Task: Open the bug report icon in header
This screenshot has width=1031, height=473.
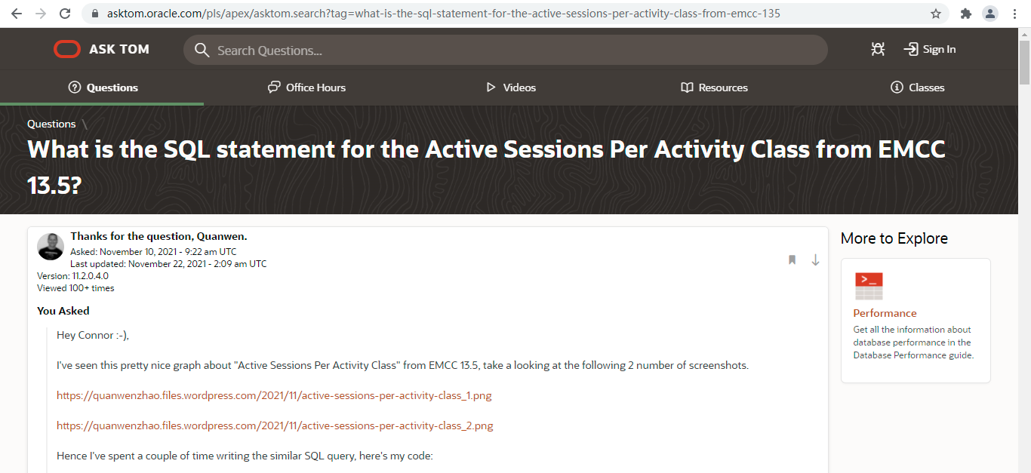Action: click(877, 49)
